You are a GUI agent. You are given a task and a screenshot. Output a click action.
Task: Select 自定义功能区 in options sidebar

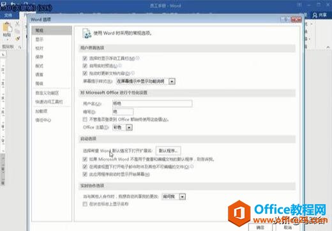pyautogui.click(x=52, y=93)
